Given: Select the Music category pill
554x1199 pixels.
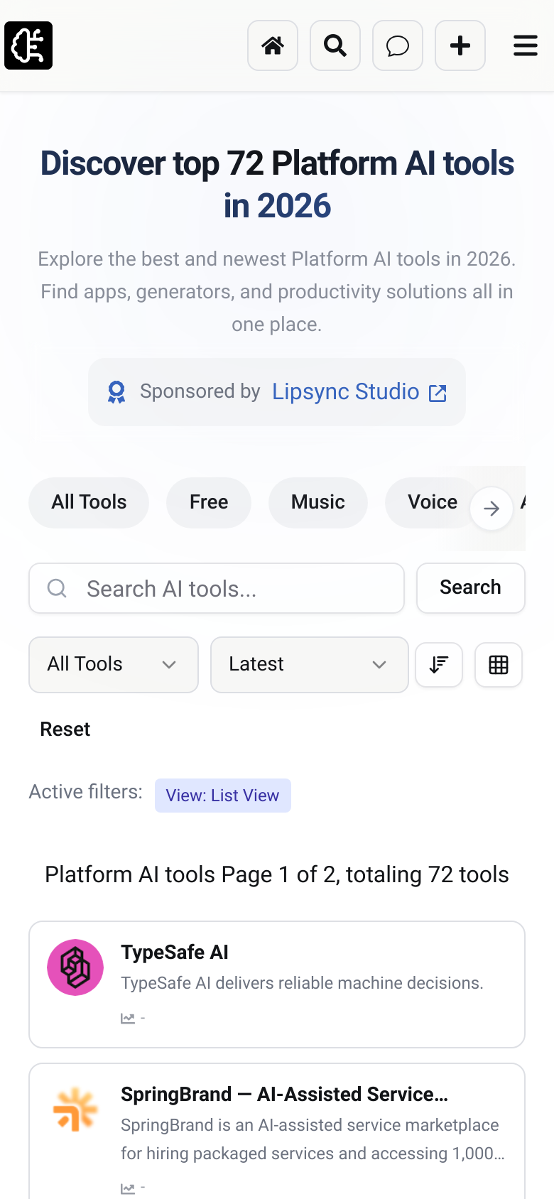Looking at the screenshot, I should tap(318, 502).
